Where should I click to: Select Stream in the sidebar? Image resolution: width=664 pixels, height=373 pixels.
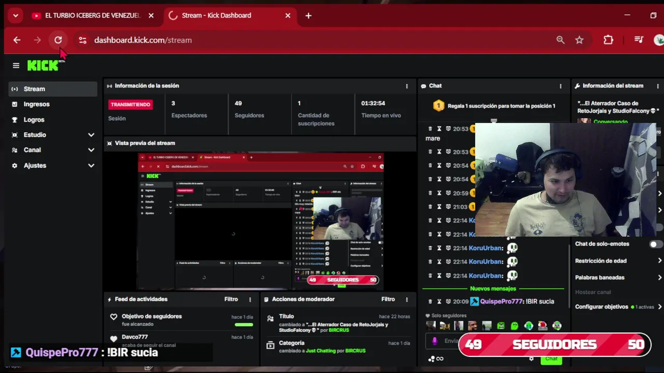[x=53, y=89]
